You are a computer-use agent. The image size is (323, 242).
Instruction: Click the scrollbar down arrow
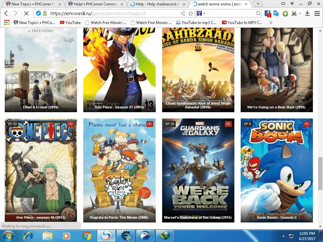[x=320, y=227]
